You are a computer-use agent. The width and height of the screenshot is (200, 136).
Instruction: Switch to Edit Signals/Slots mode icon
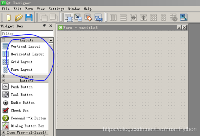tap(78, 17)
